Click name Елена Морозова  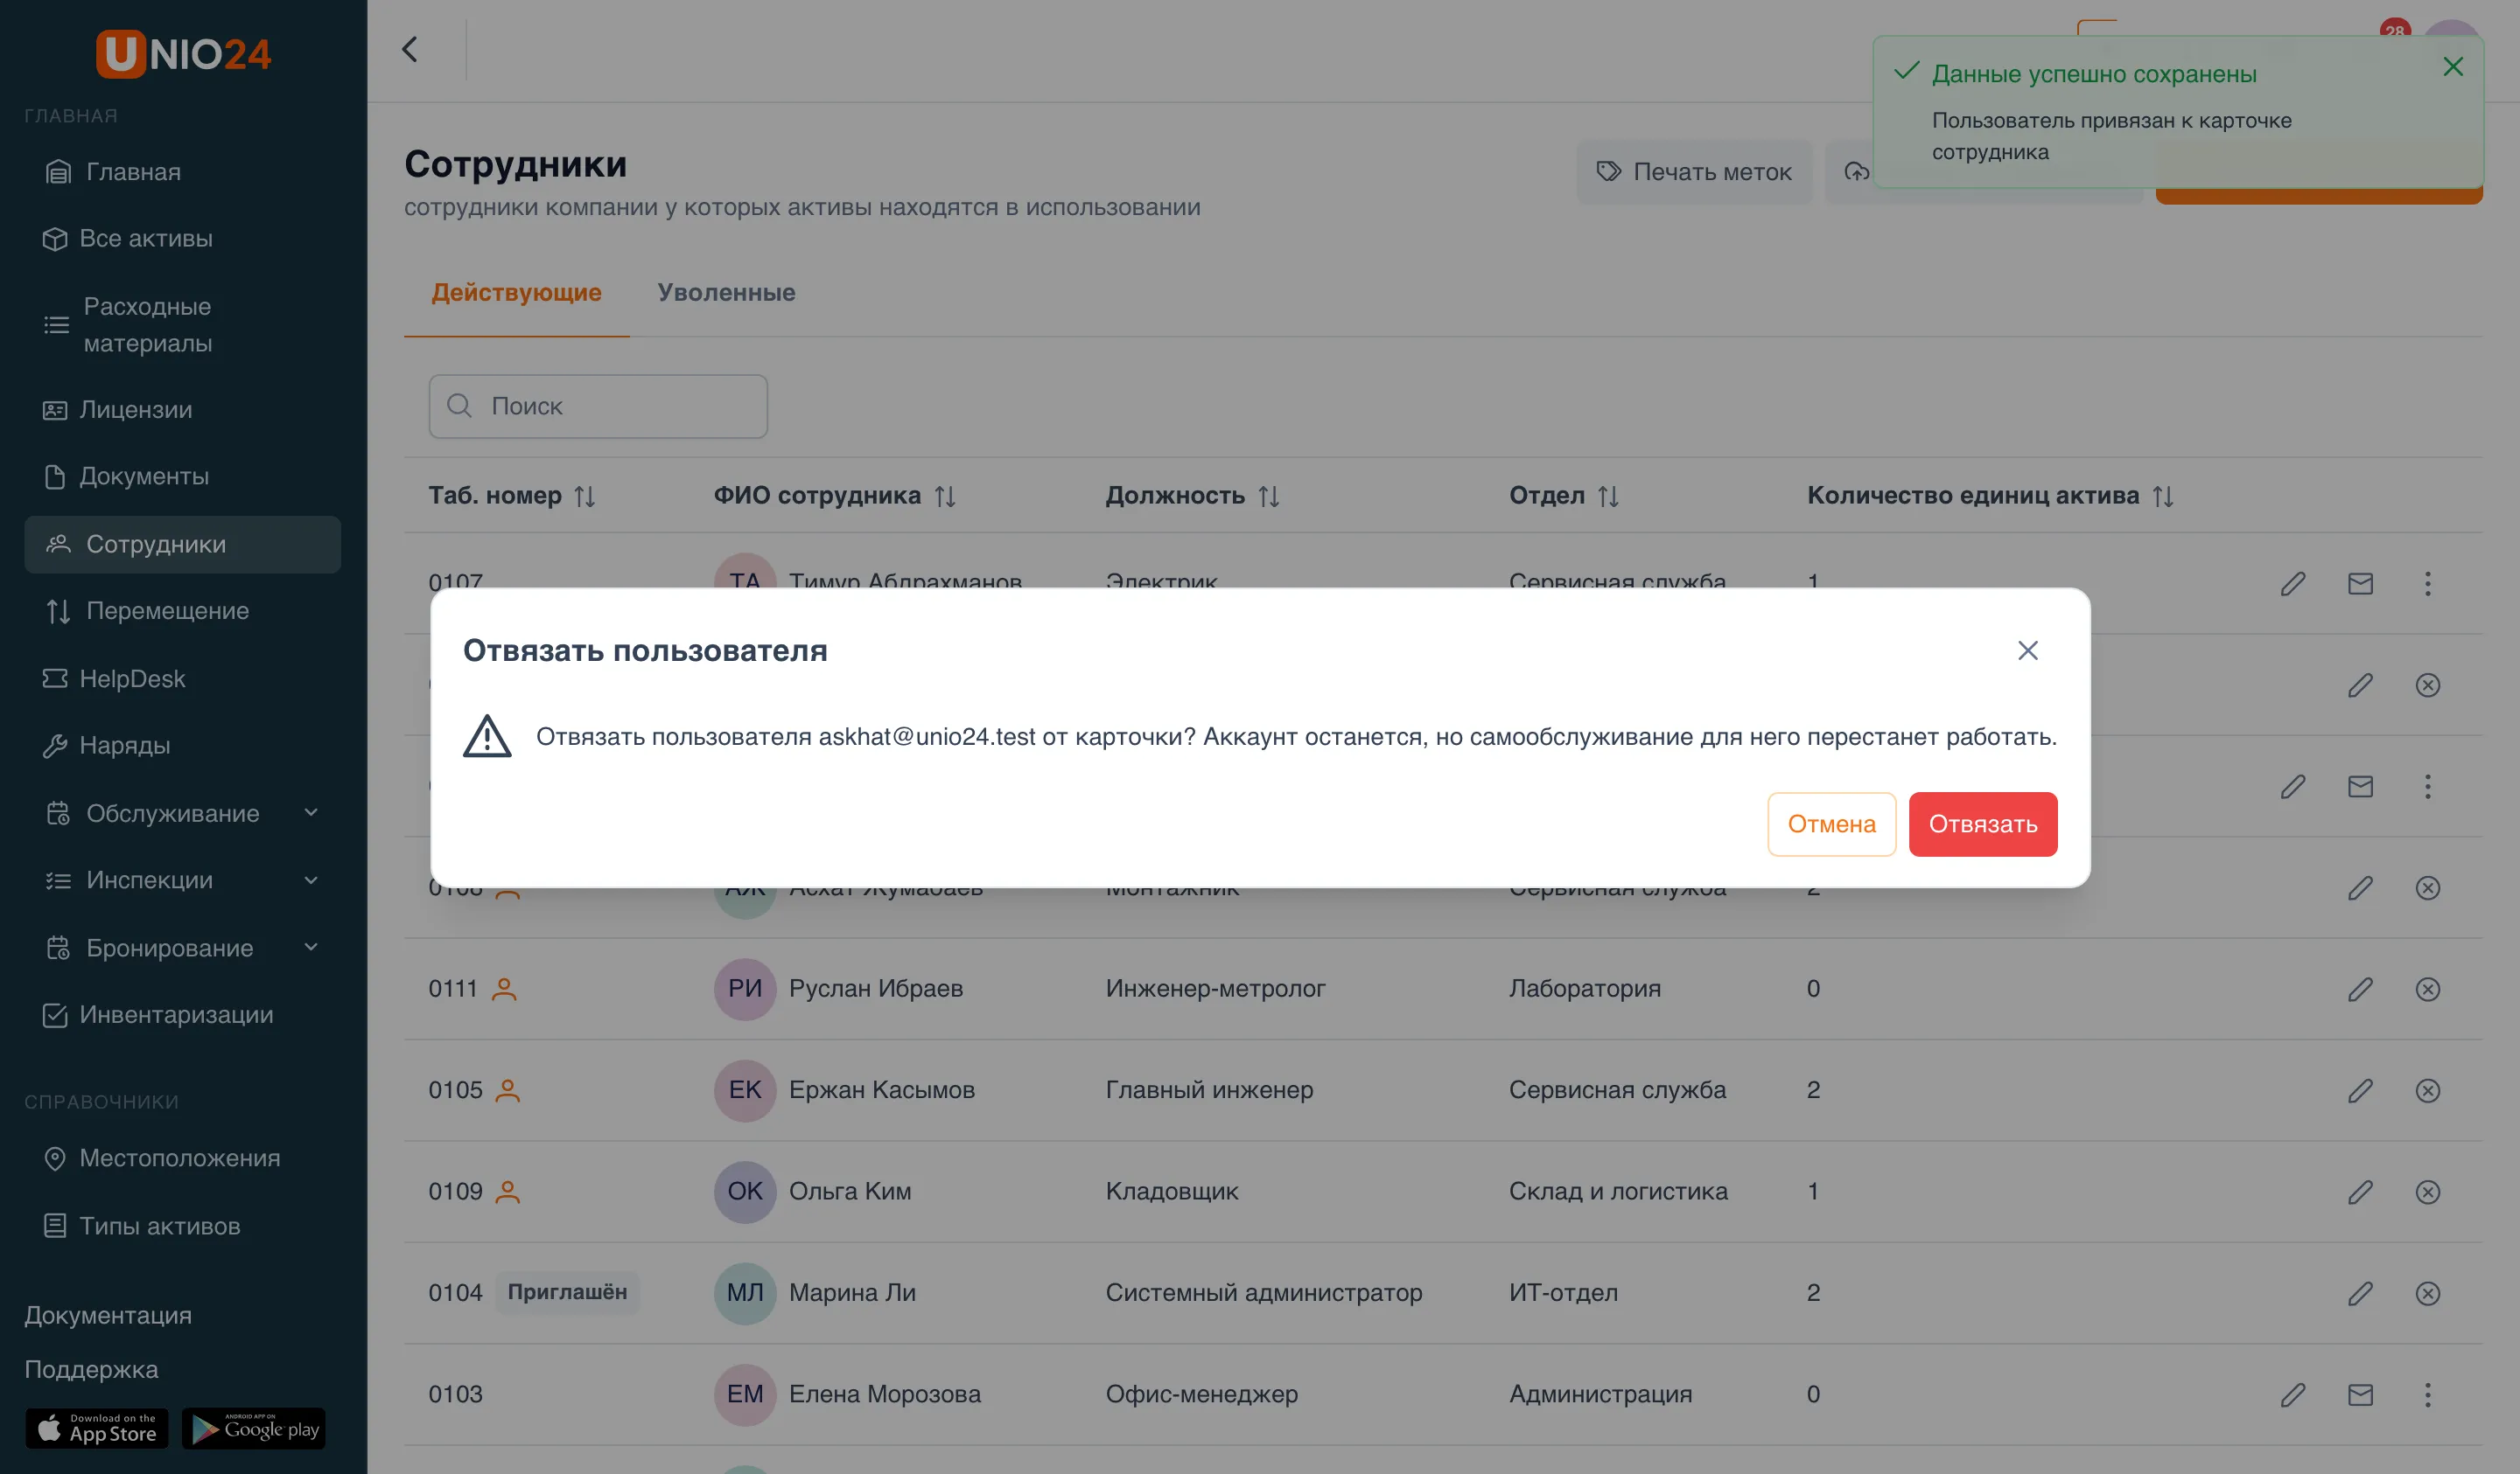885,1394
